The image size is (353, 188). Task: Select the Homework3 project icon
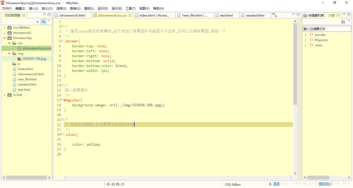coord(10,33)
